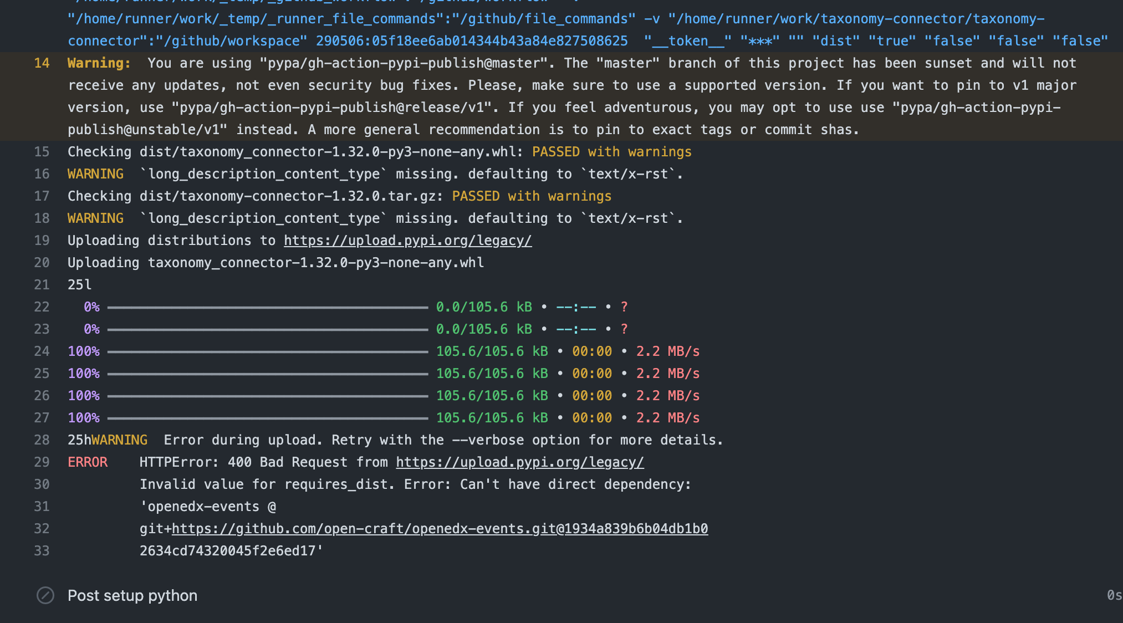The height and width of the screenshot is (623, 1123).
Task: Select log line number 17
Action: click(x=42, y=196)
